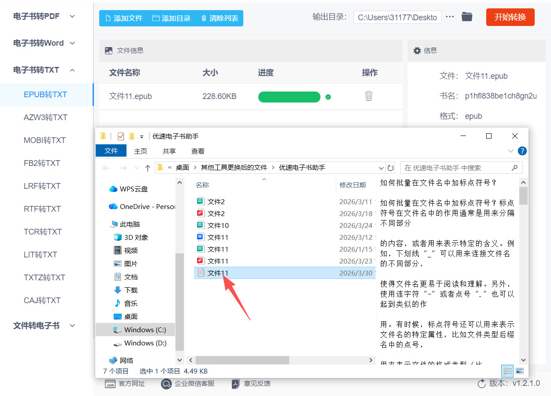Click 桌面 in the breadcrumb path
The width and height of the screenshot is (551, 396).
pyautogui.click(x=182, y=168)
